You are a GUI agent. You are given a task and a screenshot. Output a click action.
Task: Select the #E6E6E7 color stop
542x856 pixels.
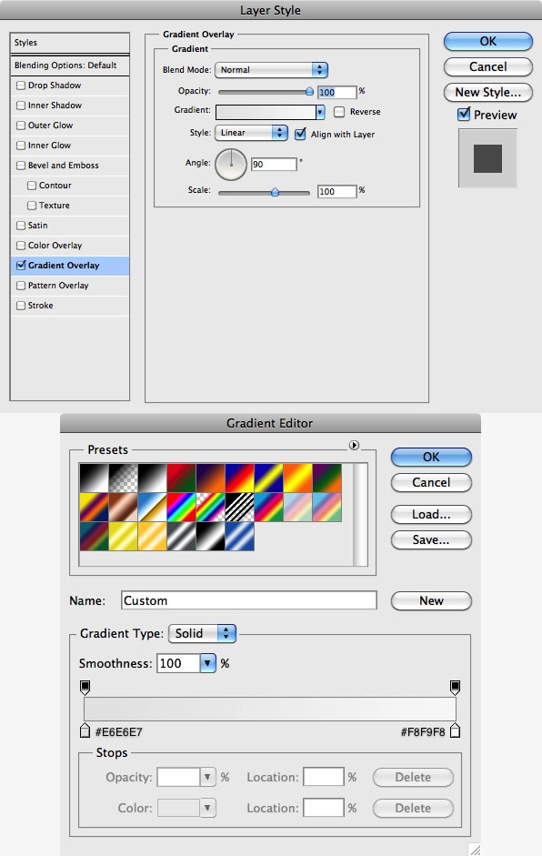85,730
